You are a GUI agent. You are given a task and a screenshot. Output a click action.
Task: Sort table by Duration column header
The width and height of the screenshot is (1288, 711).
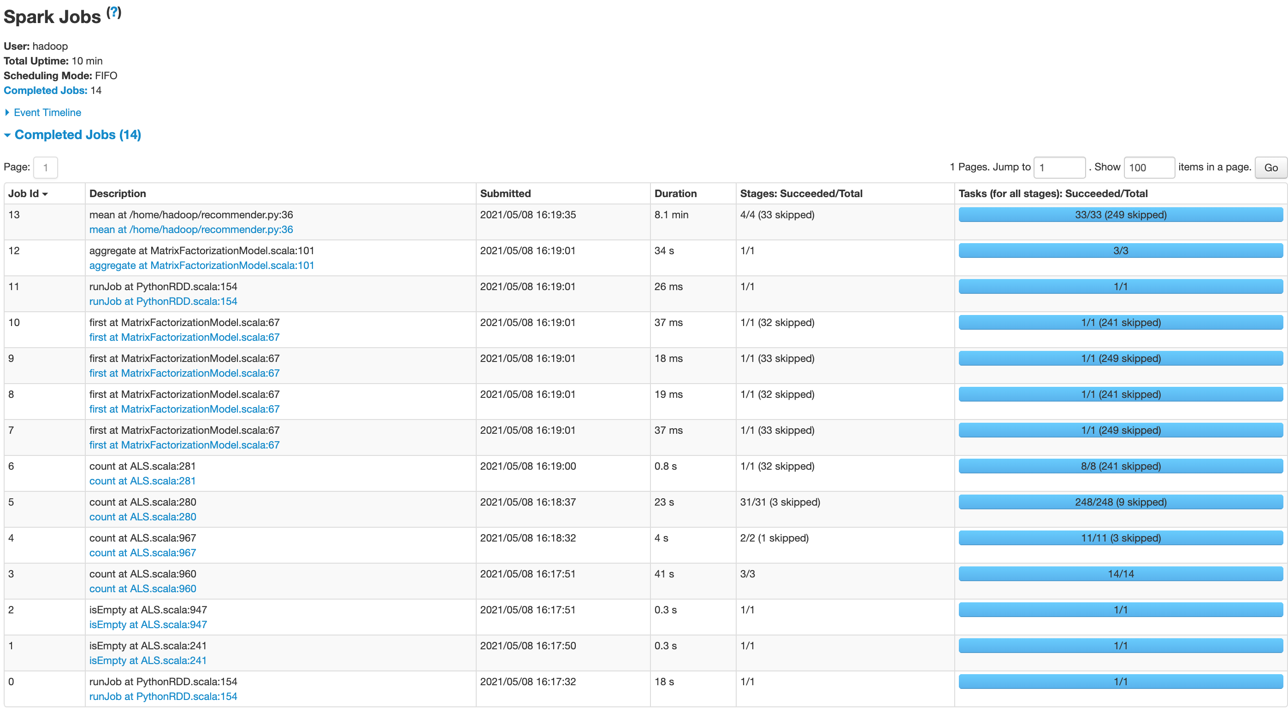tap(675, 194)
